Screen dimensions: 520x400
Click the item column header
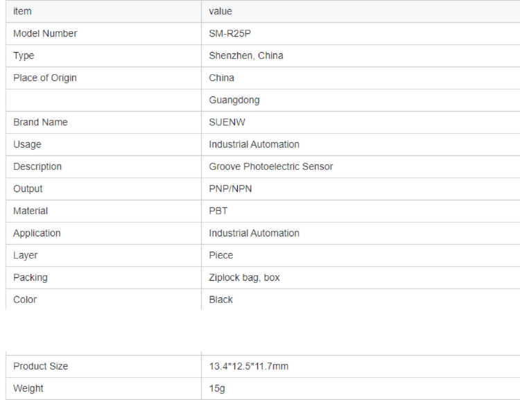22,11
